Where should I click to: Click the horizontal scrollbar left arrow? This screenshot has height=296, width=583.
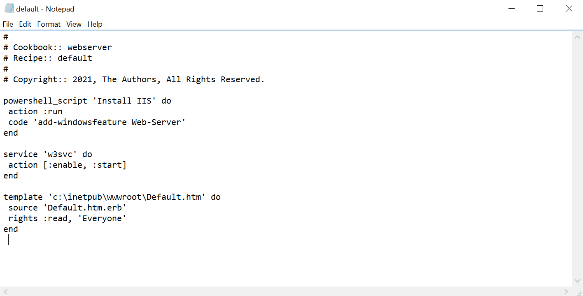[x=5, y=291]
